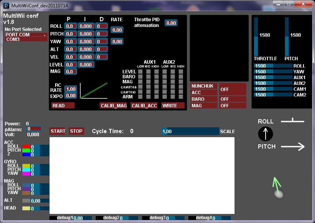Open the PORT COM list

26,34
